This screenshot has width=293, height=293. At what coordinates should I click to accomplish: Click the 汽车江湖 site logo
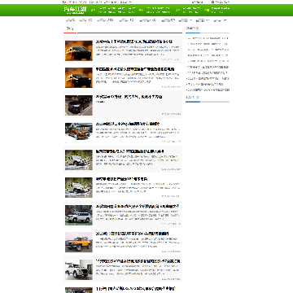click(x=75, y=10)
